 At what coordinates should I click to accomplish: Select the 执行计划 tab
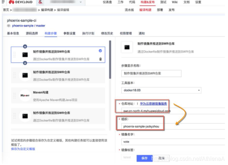click(88, 33)
